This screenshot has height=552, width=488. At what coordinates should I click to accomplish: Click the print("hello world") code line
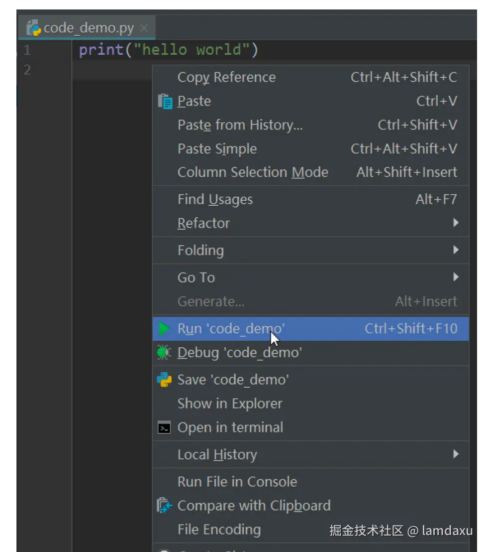pyautogui.click(x=169, y=50)
